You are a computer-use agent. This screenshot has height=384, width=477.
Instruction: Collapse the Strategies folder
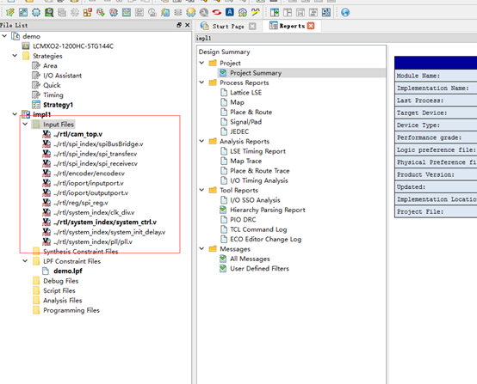click(x=15, y=56)
